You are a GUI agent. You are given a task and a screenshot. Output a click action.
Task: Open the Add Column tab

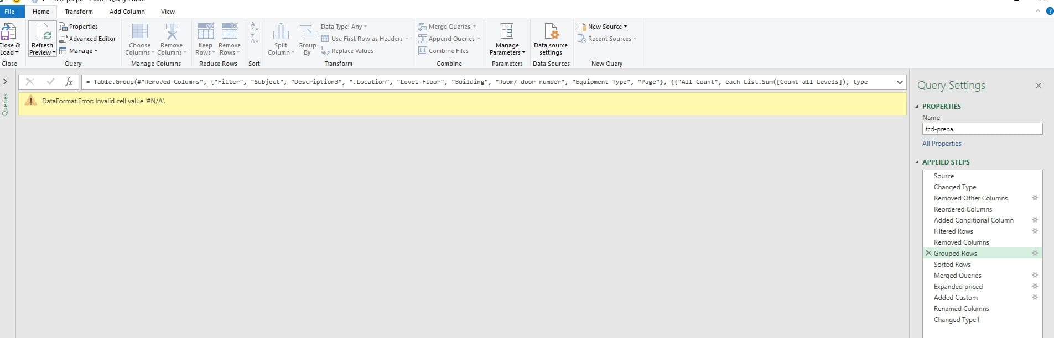click(x=127, y=12)
